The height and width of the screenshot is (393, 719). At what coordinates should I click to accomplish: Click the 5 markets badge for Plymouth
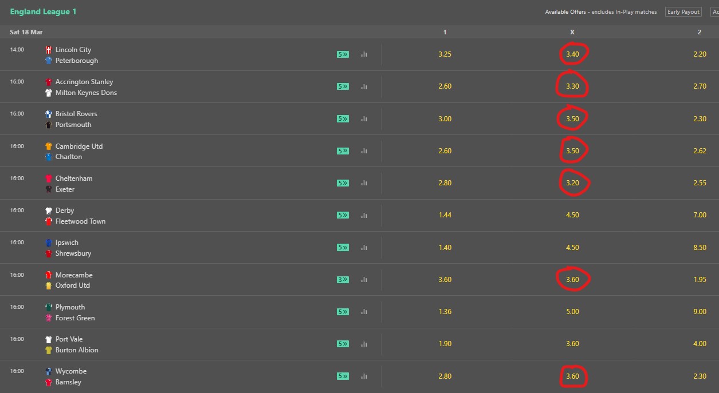(343, 312)
